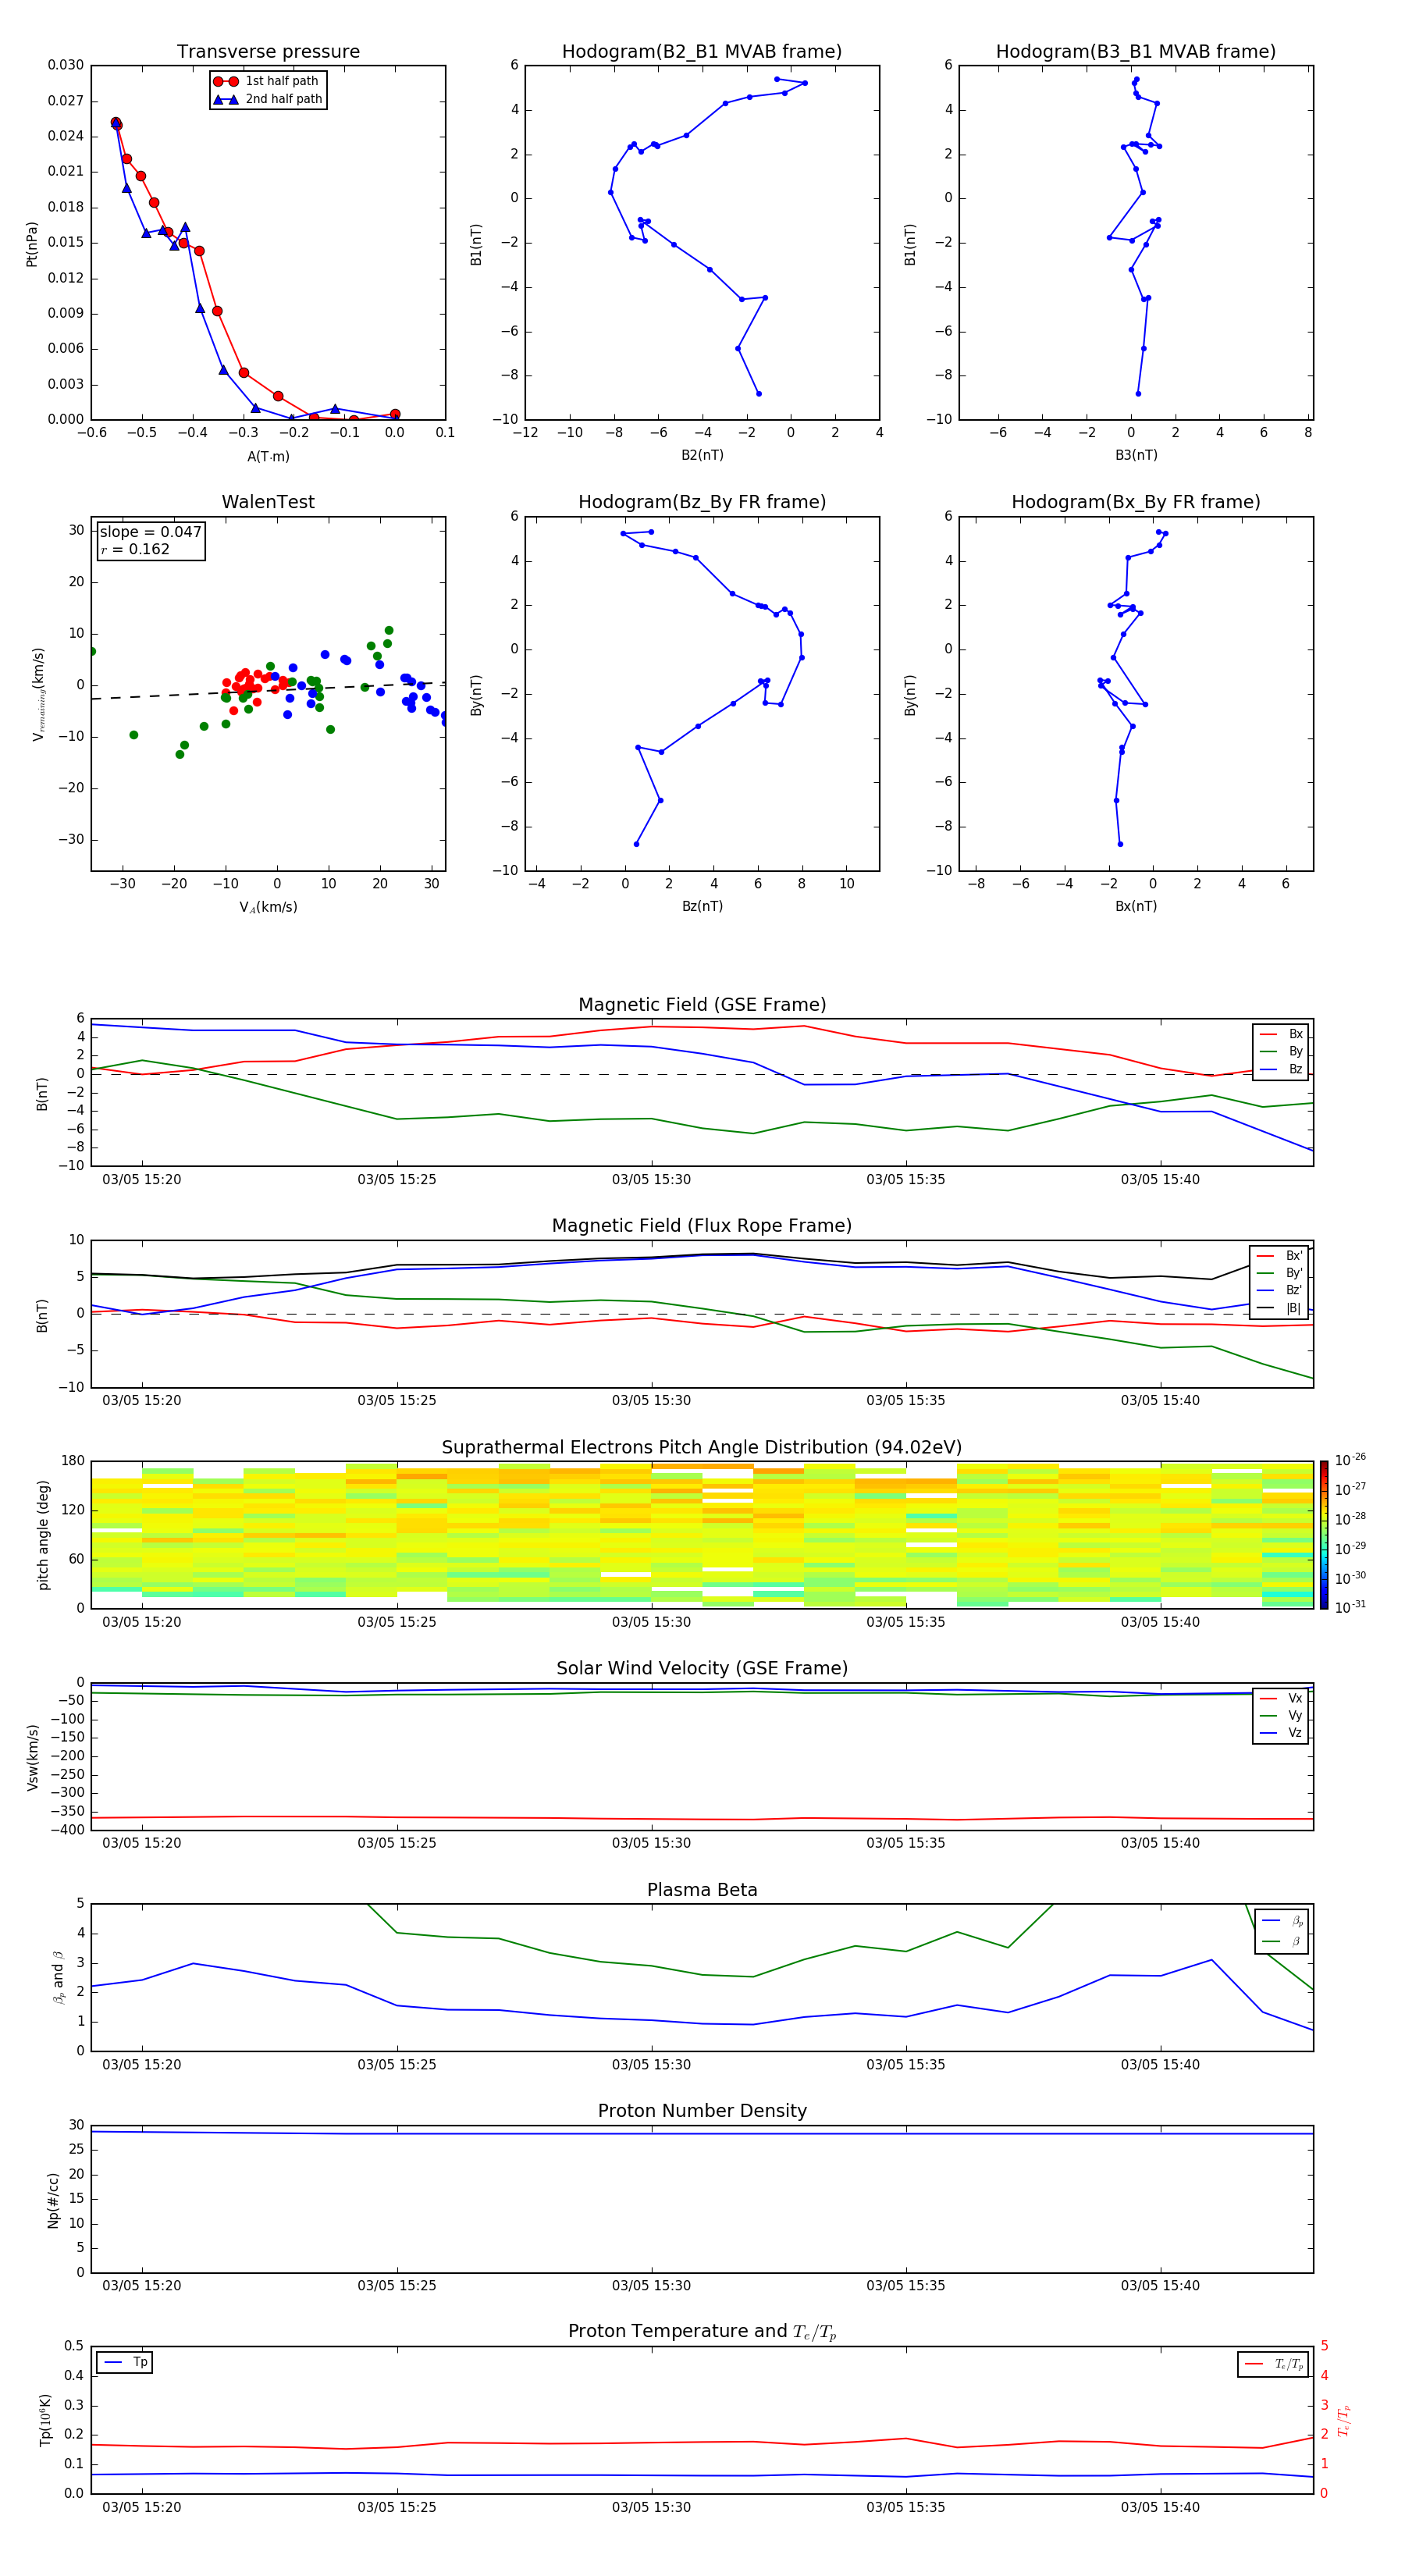Screen dimensions: 1405x2576
Task: Click 'Suprathermal Electrons Pitch Angle Distribution' title
Action: click(x=702, y=1448)
